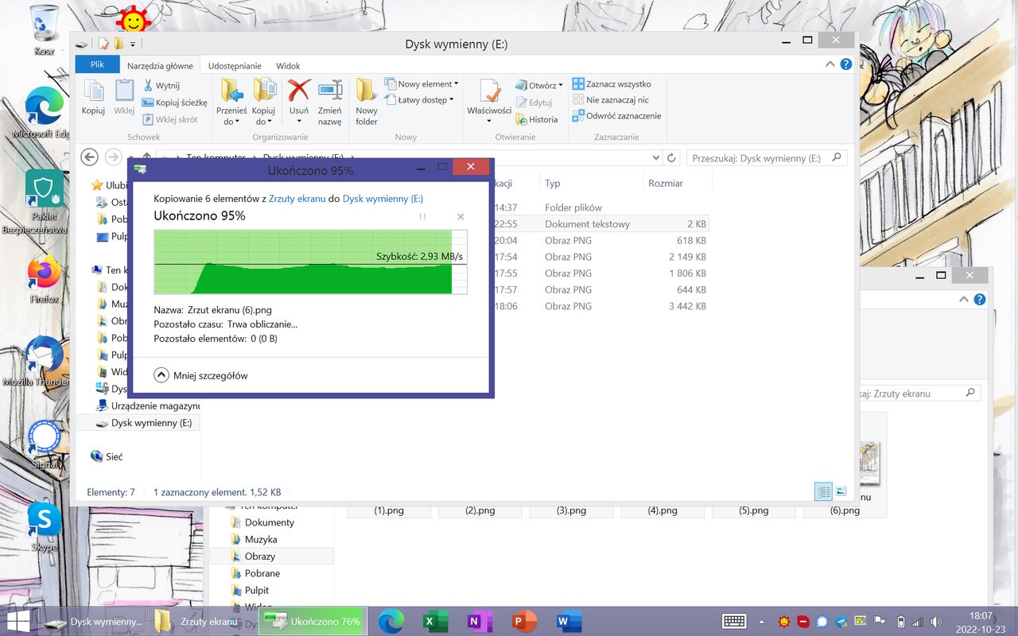Screen dimensions: 1018x636
Task: Switch to Narzędzia główne tab
Action: (160, 66)
